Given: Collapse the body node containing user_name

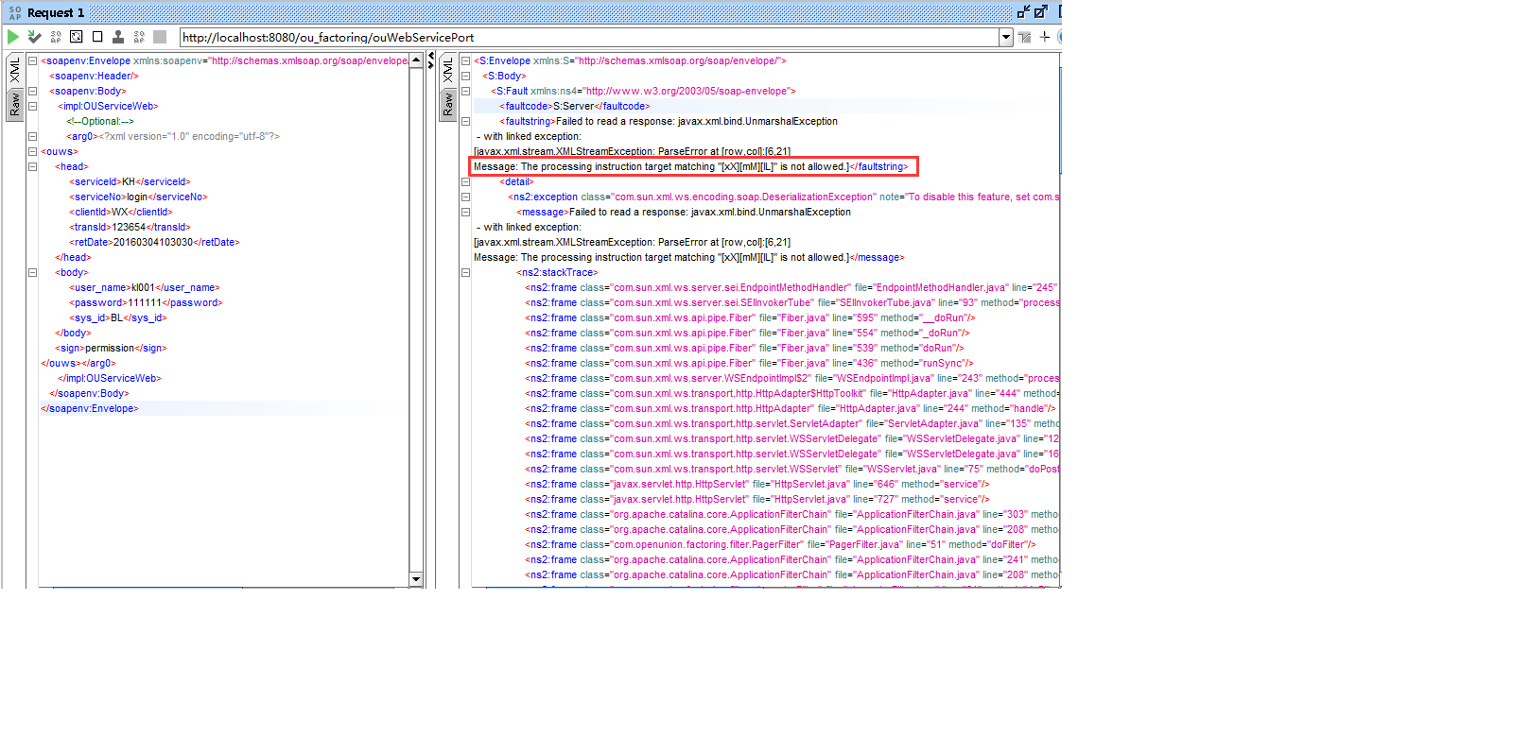Looking at the screenshot, I should 32,272.
